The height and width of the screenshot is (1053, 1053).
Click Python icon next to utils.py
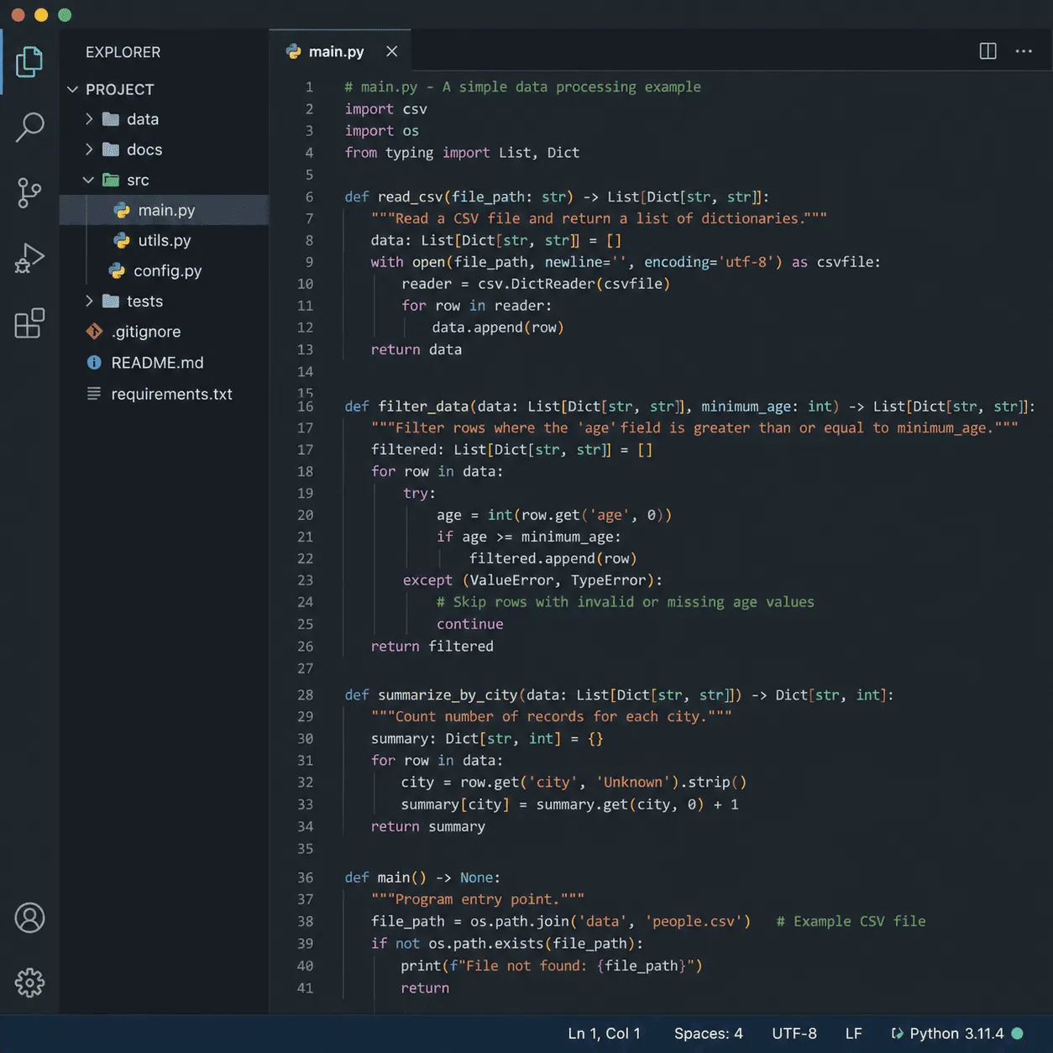[x=122, y=240]
